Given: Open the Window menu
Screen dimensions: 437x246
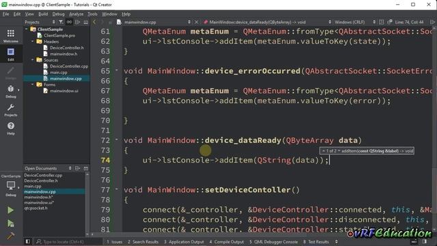Looking at the screenshot, I should 109,14.
